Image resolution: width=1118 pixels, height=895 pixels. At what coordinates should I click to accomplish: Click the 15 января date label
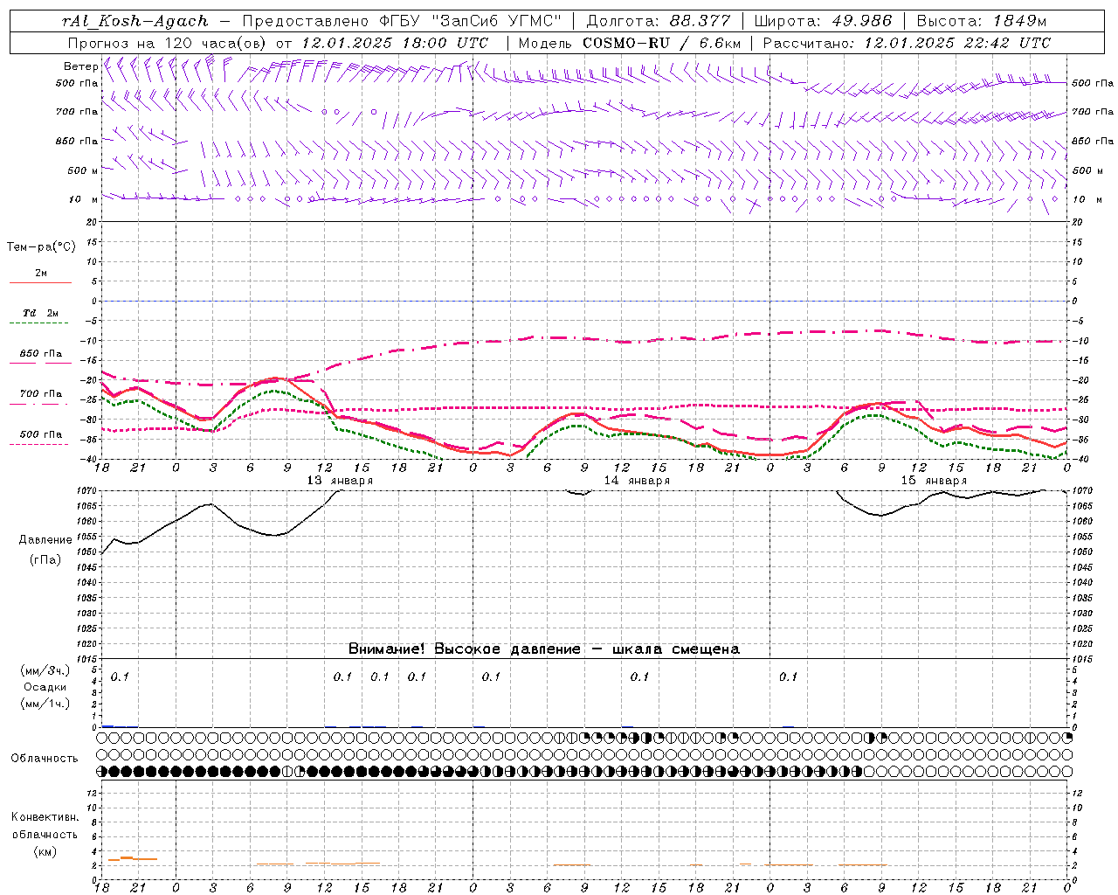934,481
